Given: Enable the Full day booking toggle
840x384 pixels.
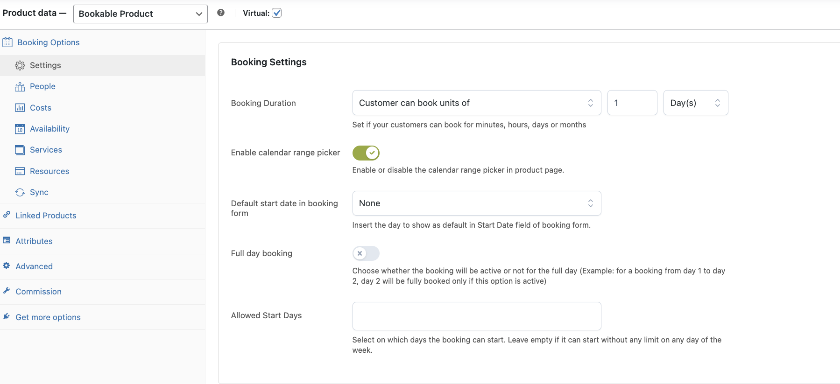Looking at the screenshot, I should (x=366, y=253).
